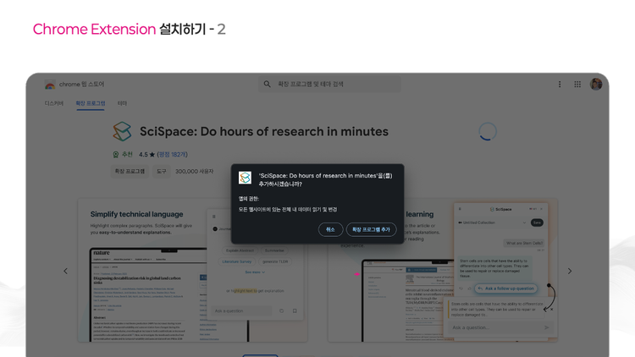Click the Summarise chip in preview
635x357 pixels.
pos(274,250)
